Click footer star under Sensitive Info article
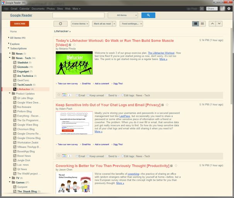 (59, 156)
